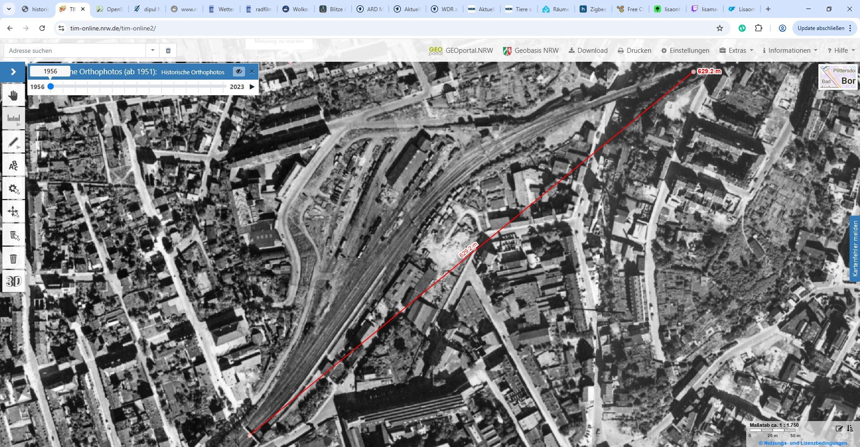Click the Download button
This screenshot has width=860, height=447.
pyautogui.click(x=588, y=51)
